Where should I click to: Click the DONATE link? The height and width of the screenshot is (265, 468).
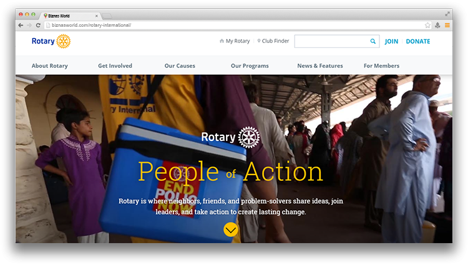(418, 41)
